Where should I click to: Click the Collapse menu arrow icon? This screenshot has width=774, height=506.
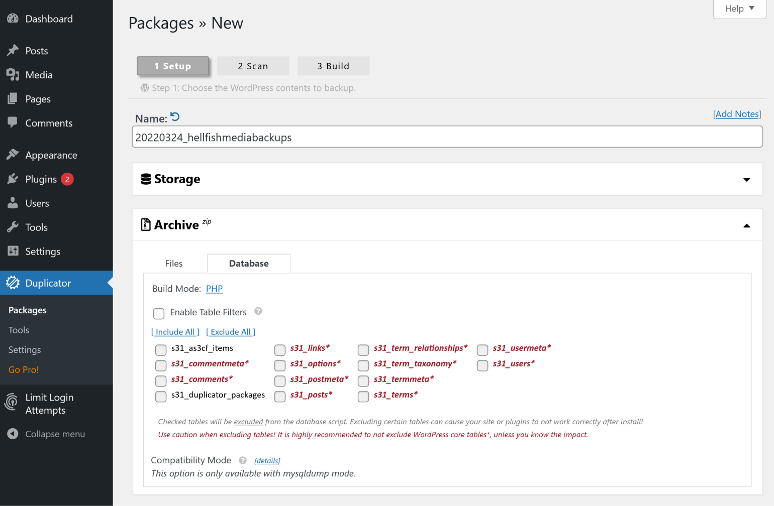click(13, 434)
